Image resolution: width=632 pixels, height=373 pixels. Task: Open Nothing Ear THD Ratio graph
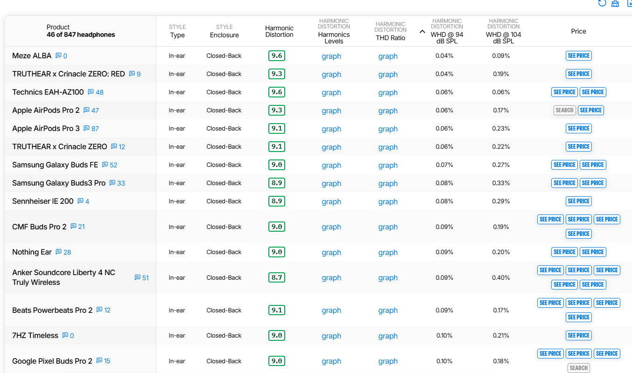(388, 253)
